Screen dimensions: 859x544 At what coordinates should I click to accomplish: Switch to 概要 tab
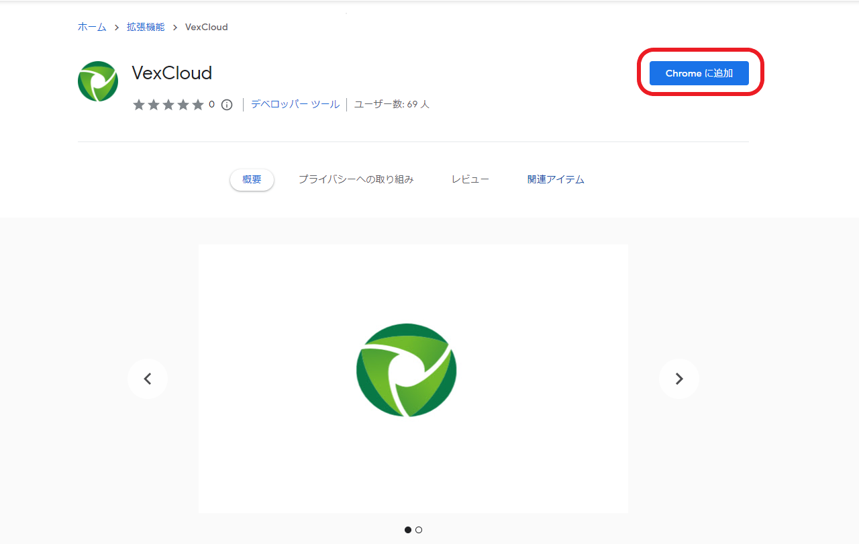pos(252,180)
